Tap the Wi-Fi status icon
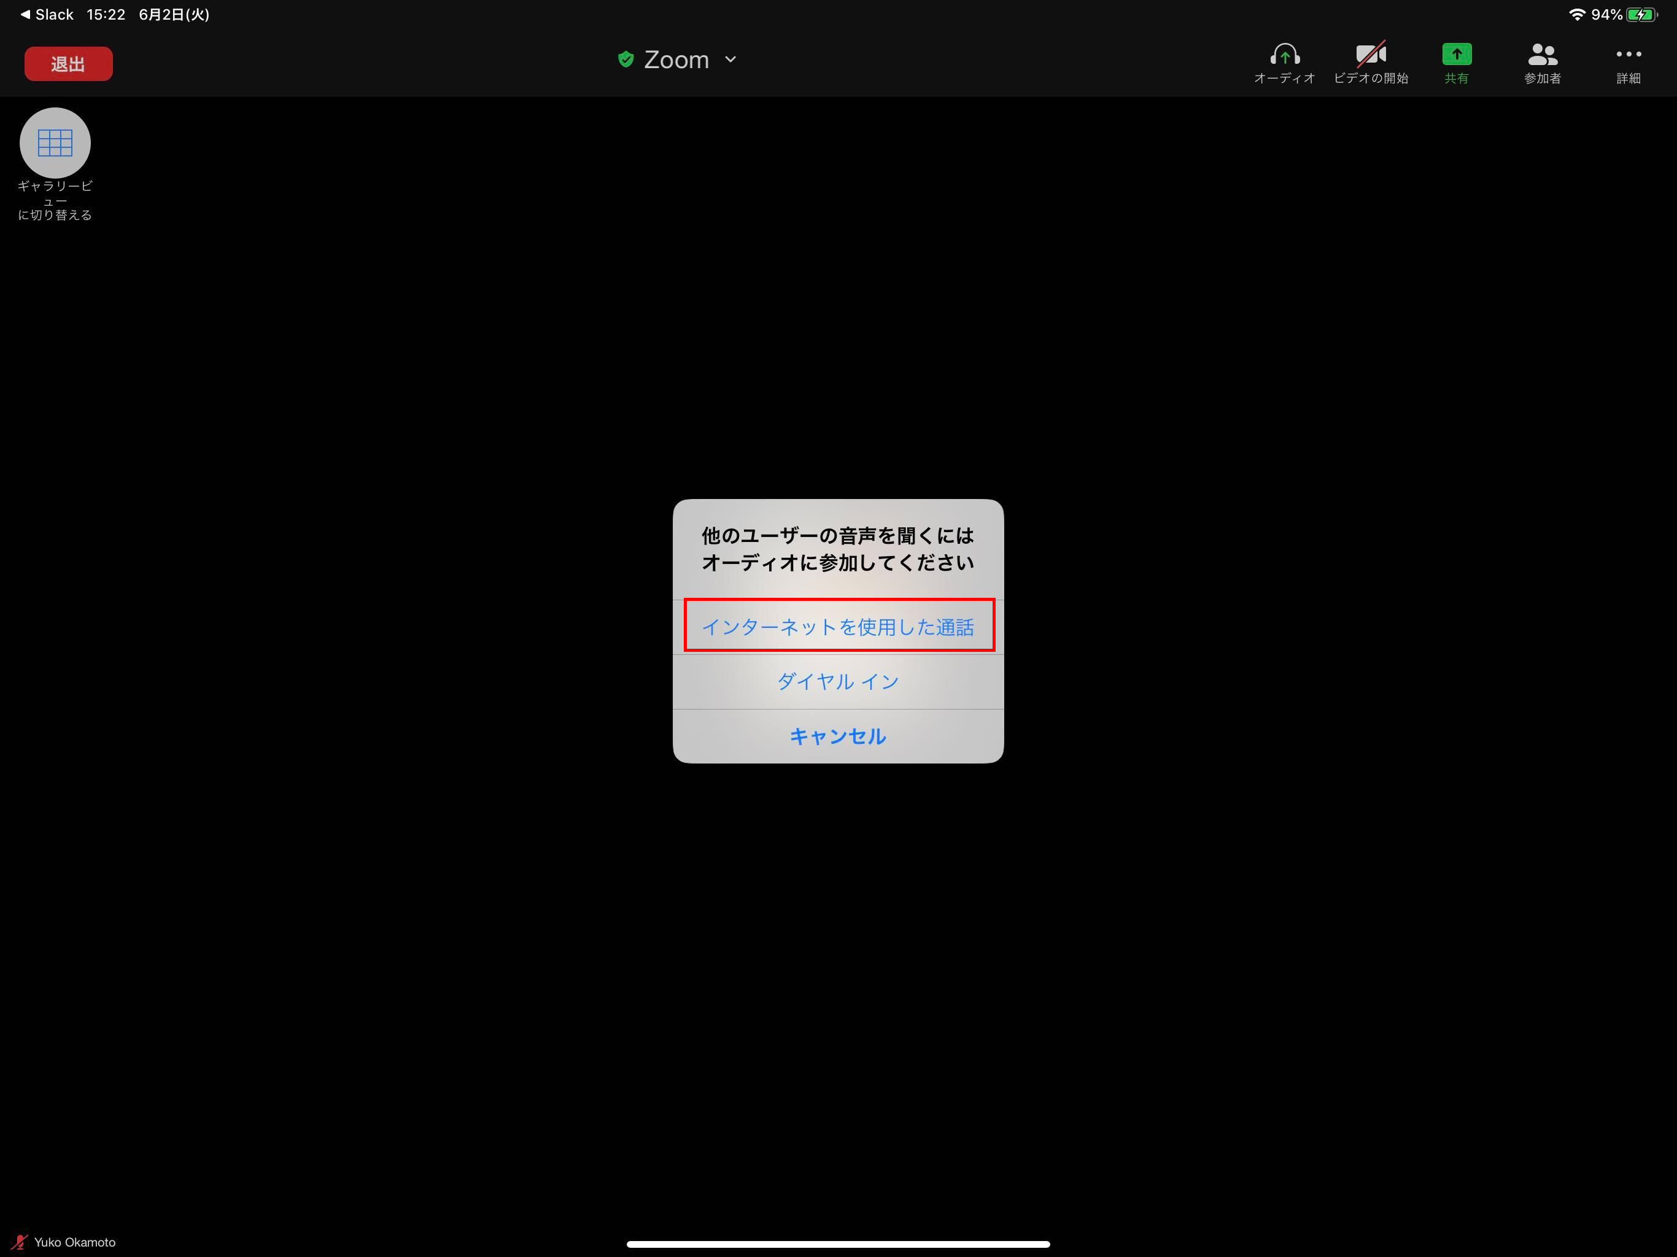The width and height of the screenshot is (1677, 1257). click(1577, 14)
